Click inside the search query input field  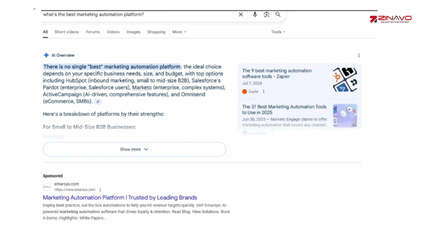coord(136,14)
